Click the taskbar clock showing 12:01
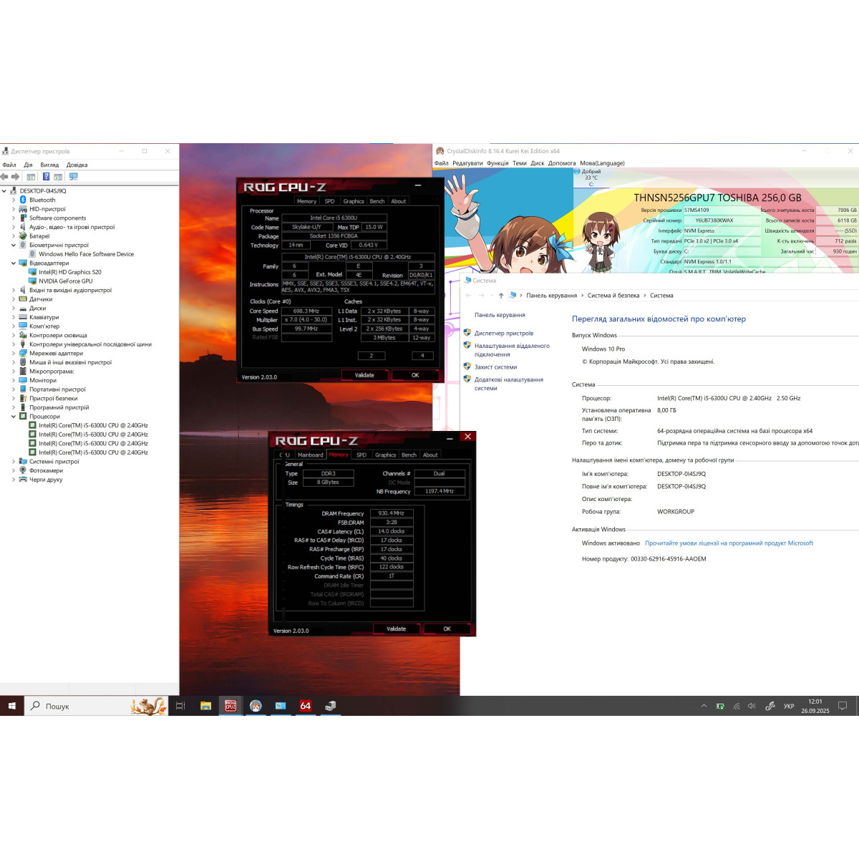The width and height of the screenshot is (859, 859). point(815,706)
